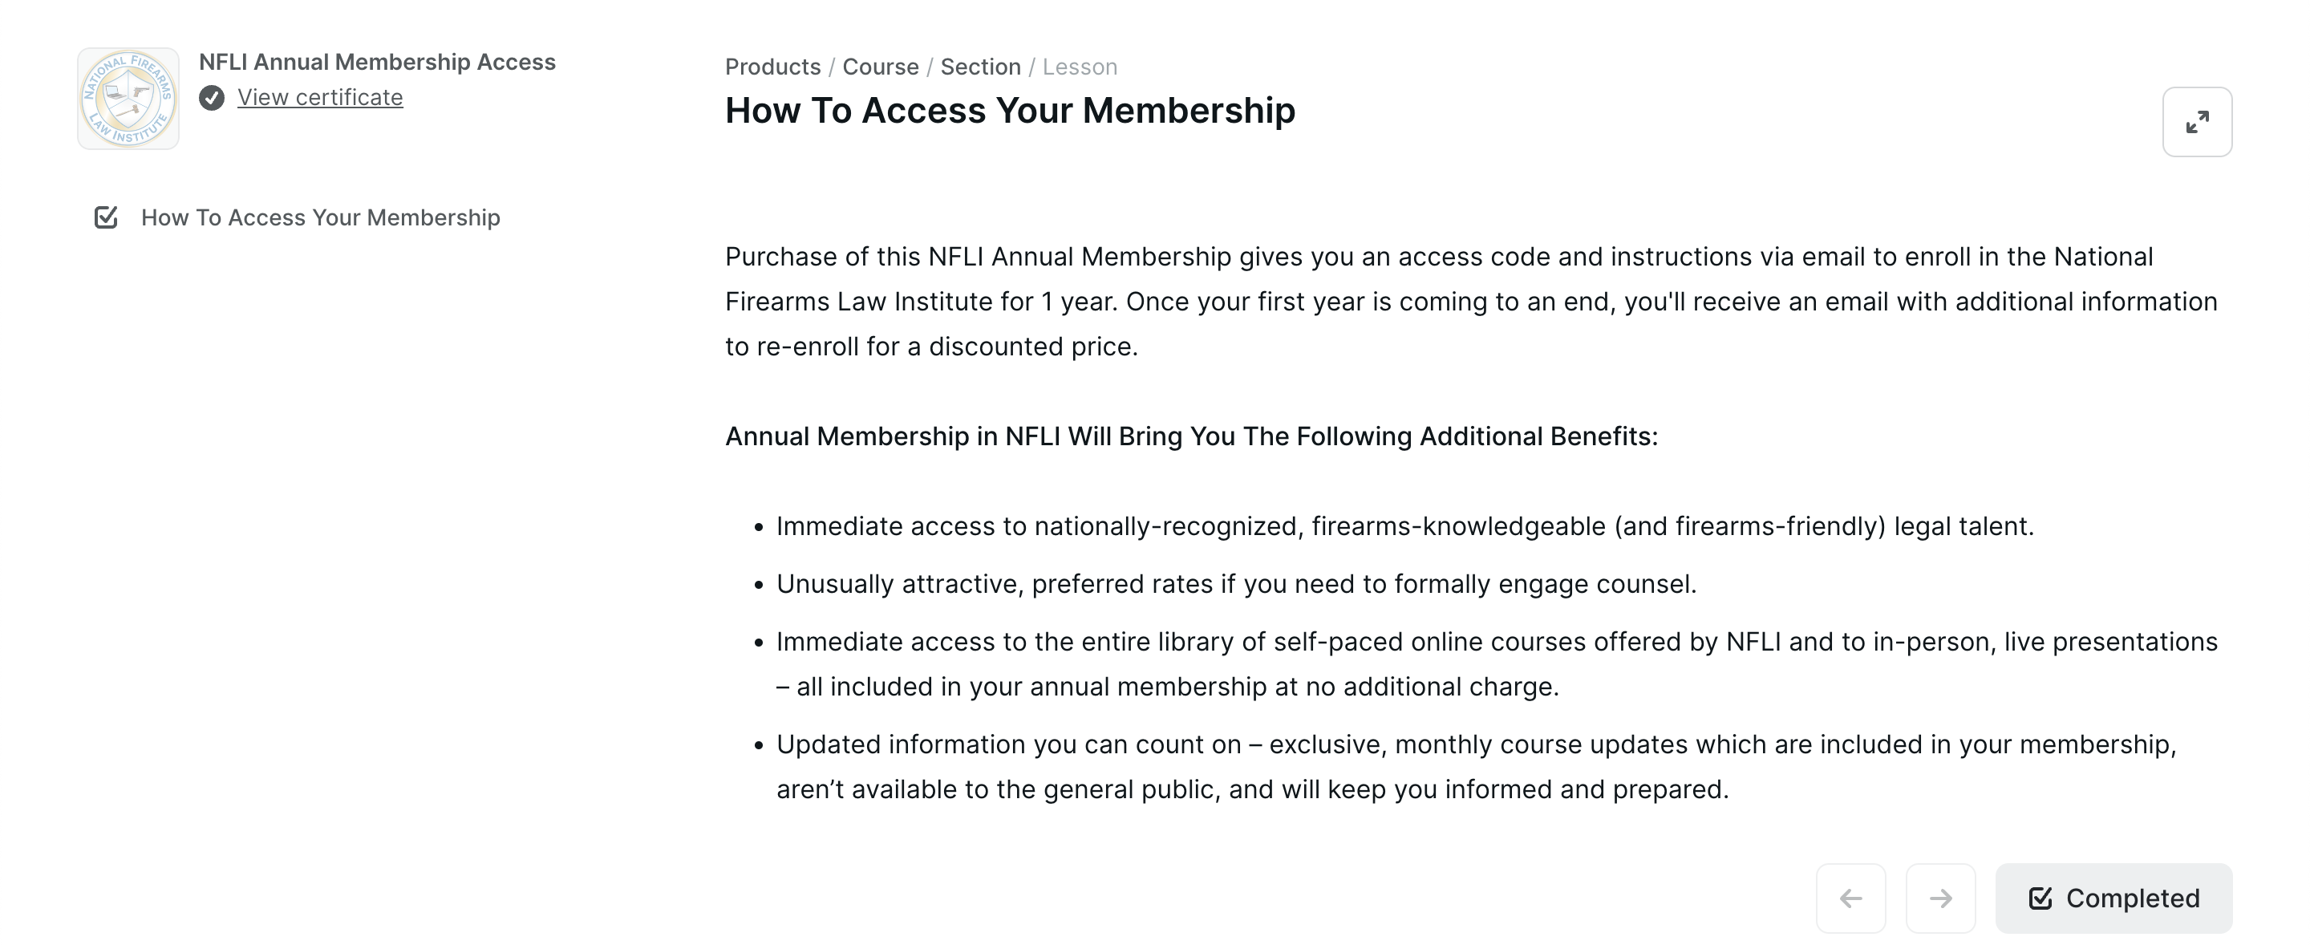Navigate to Products in the breadcrumb
The height and width of the screenshot is (945, 2310).
tap(772, 67)
